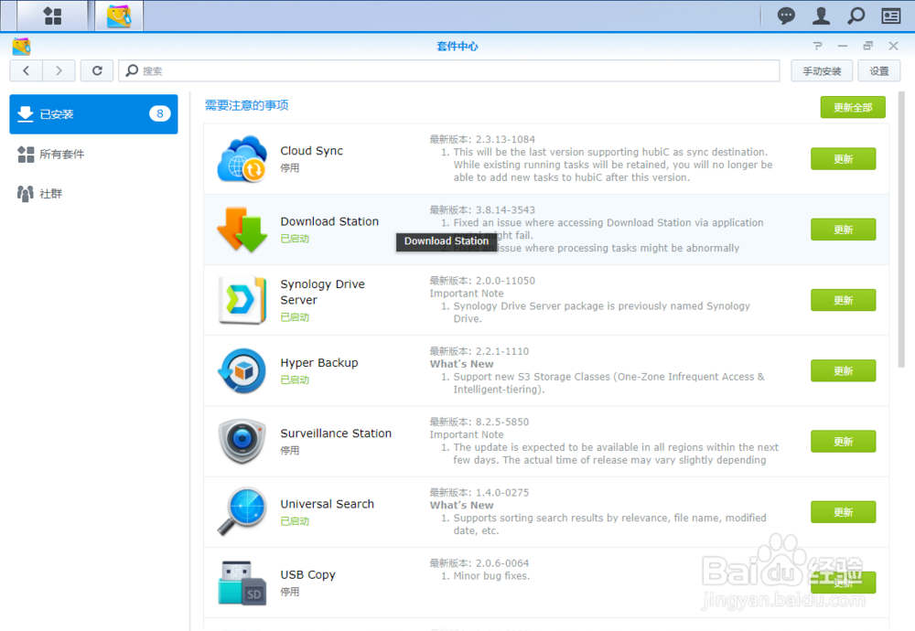The image size is (915, 631).
Task: Select the 已安装 installed tab
Action: pyautogui.click(x=93, y=113)
